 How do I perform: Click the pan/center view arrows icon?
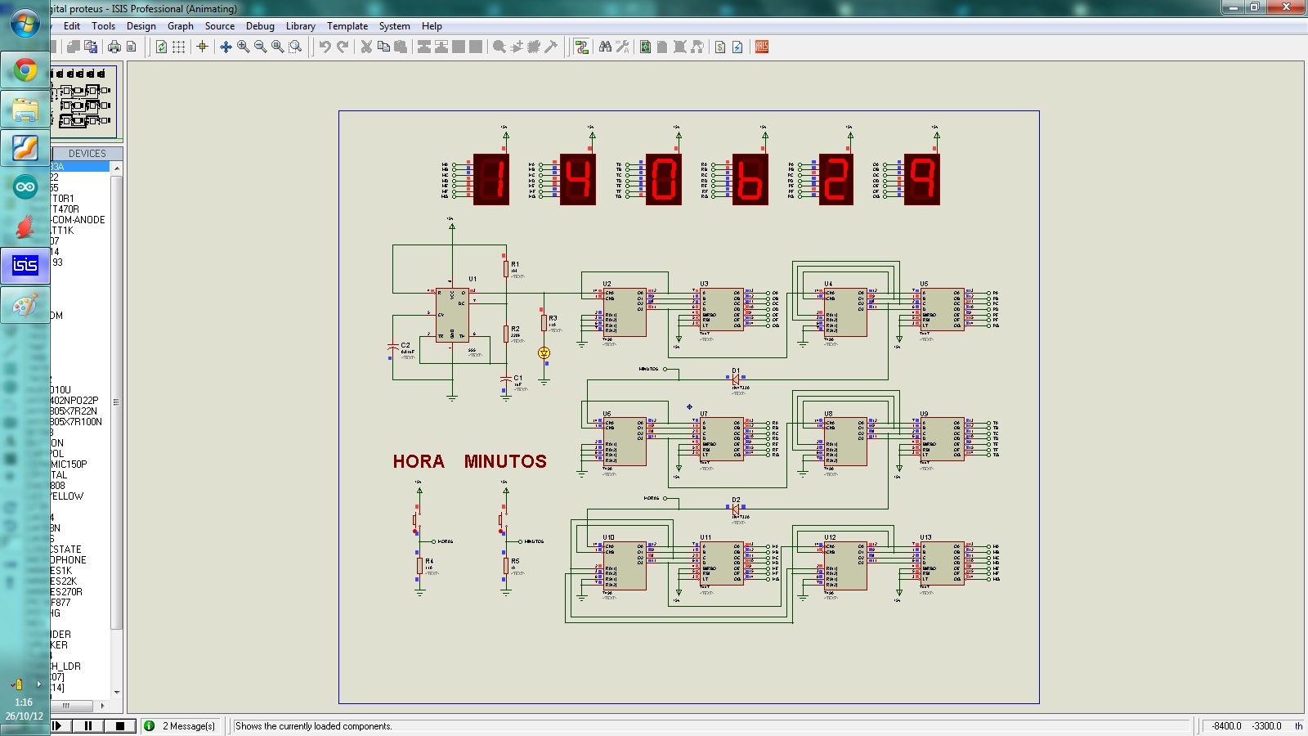[226, 47]
